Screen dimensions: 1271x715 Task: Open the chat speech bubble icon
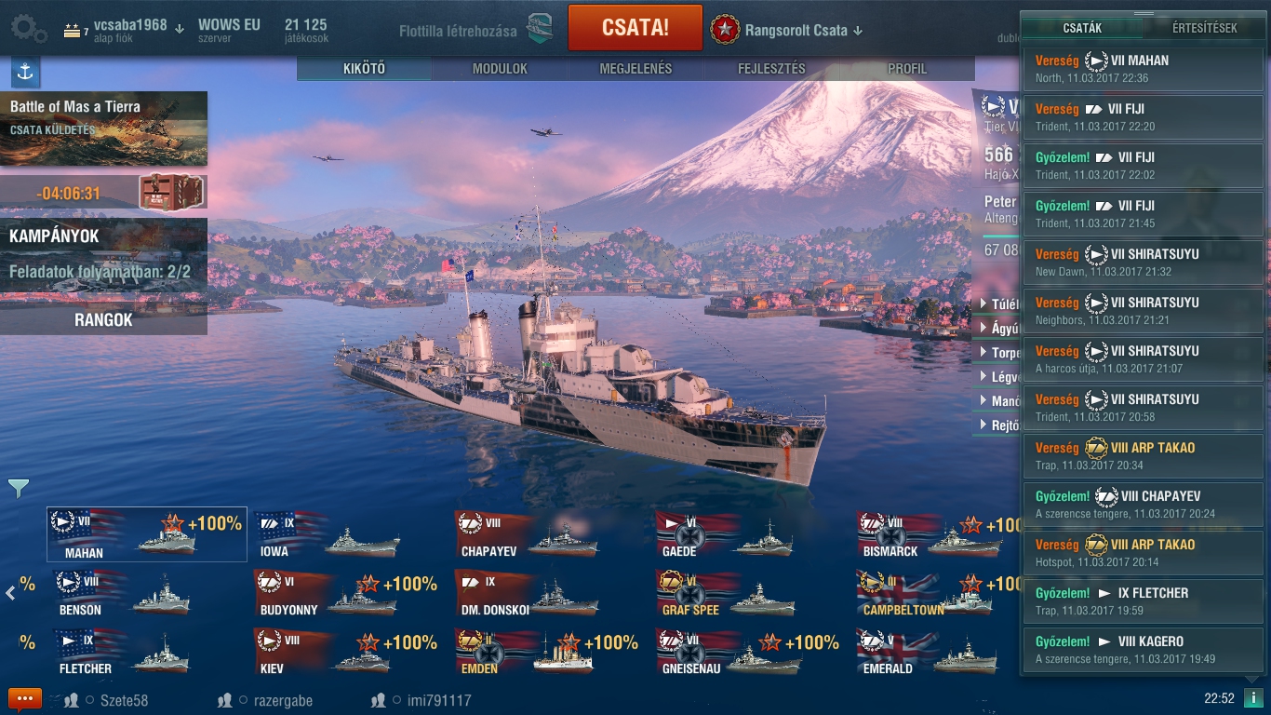[x=25, y=699]
